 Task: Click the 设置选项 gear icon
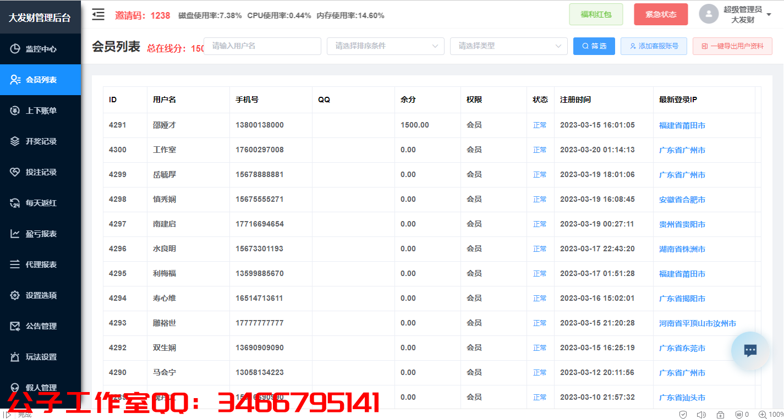(x=15, y=295)
